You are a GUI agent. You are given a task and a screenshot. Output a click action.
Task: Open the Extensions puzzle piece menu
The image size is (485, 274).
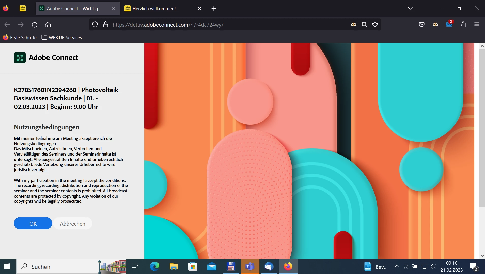(x=463, y=24)
